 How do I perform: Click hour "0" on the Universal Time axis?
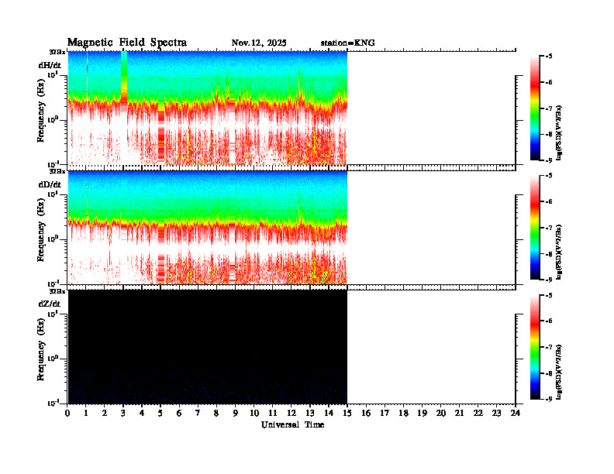click(x=67, y=414)
